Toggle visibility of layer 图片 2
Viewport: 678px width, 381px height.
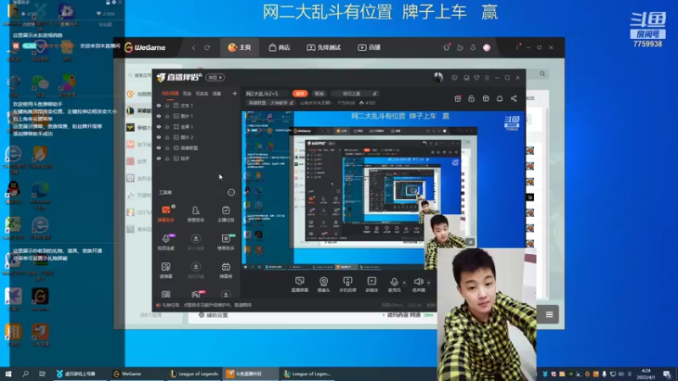[x=158, y=137]
